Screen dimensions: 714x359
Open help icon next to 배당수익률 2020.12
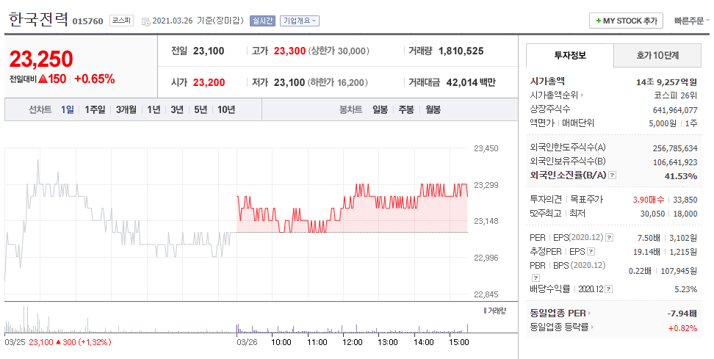pos(609,289)
